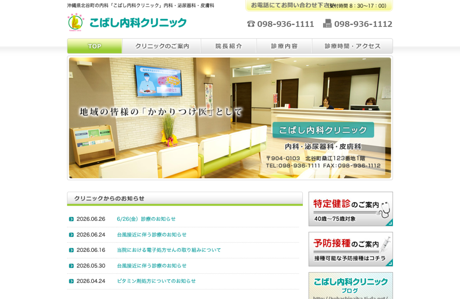The width and height of the screenshot is (460, 299).
Task: Open the 特定健診のご案内 banner
Action: click(x=350, y=209)
